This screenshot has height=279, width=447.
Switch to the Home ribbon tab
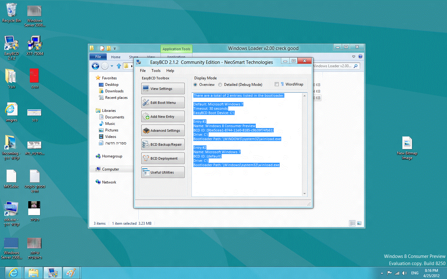tap(116, 57)
